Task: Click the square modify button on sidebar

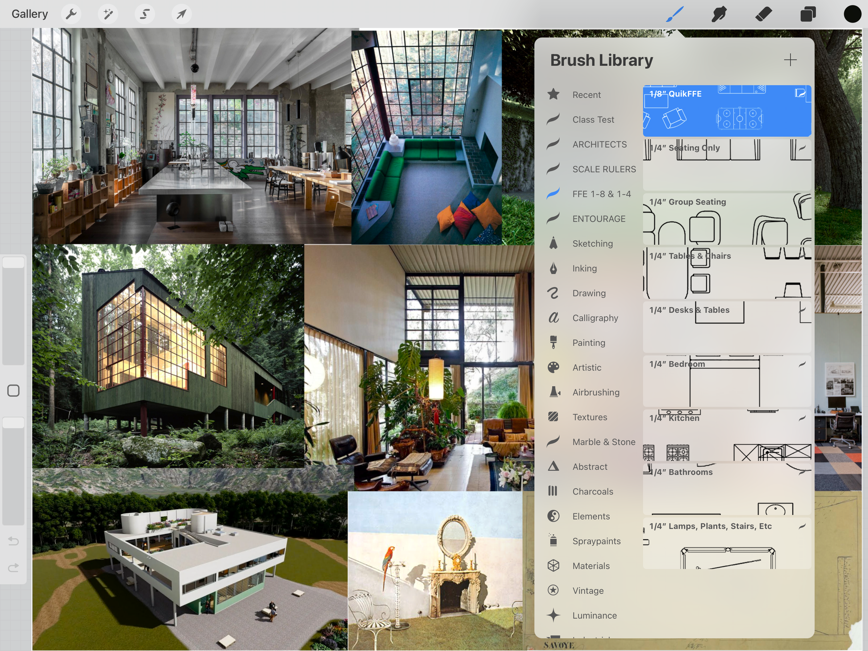Action: (13, 391)
